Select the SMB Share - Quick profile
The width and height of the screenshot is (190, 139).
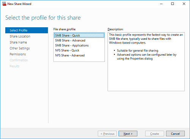(x=79, y=35)
